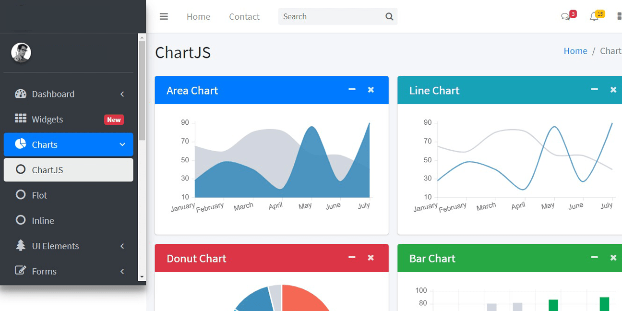Click the search magnifier icon
The width and height of the screenshot is (622, 311).
[389, 17]
